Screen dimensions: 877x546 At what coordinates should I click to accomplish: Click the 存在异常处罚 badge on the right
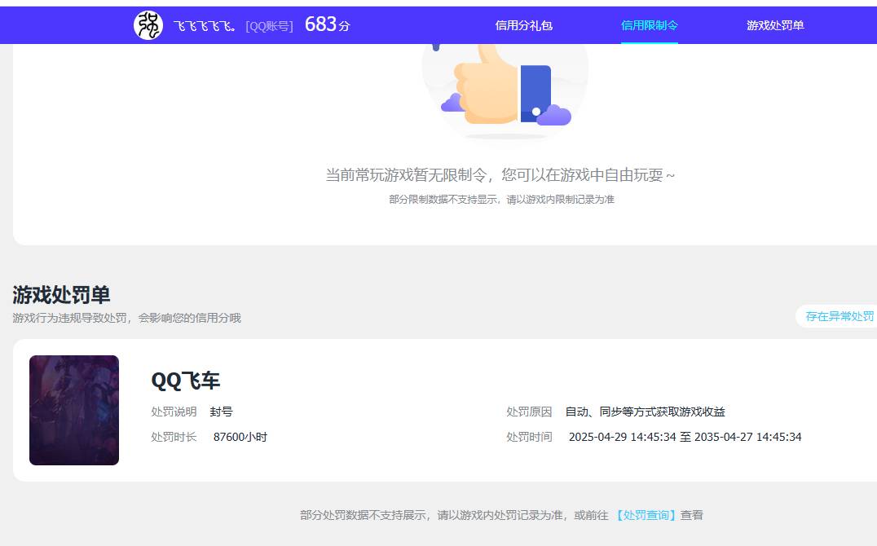(x=840, y=316)
